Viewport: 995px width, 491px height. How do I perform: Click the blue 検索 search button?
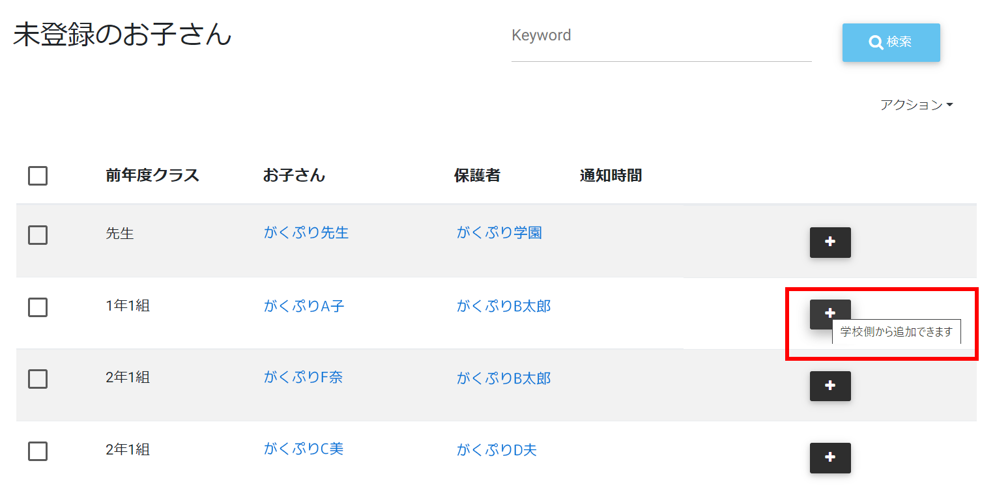point(891,42)
